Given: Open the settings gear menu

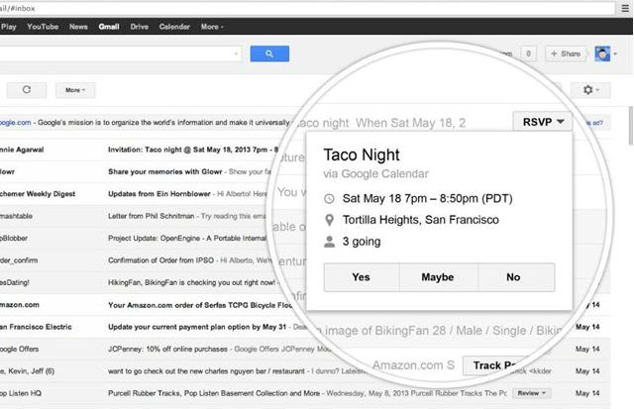Looking at the screenshot, I should [590, 90].
